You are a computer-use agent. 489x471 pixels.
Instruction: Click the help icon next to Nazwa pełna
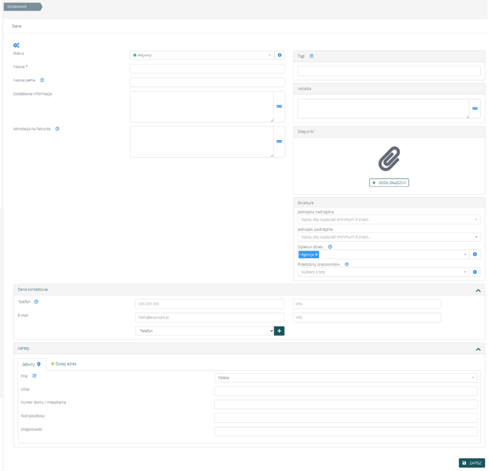tap(42, 80)
